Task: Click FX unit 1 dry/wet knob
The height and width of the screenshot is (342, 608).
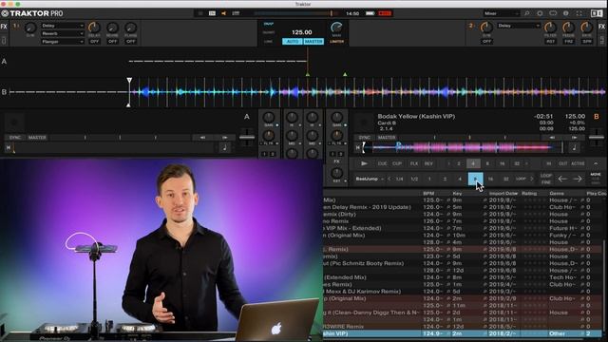Action: coord(30,28)
